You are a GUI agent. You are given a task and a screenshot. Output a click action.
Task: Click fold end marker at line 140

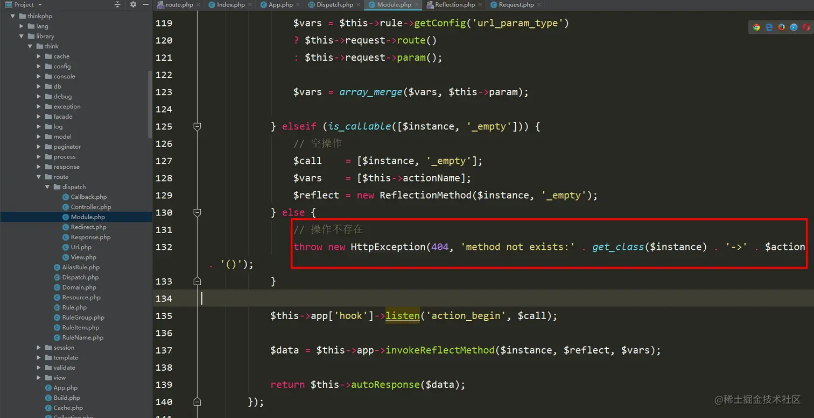pyautogui.click(x=197, y=401)
